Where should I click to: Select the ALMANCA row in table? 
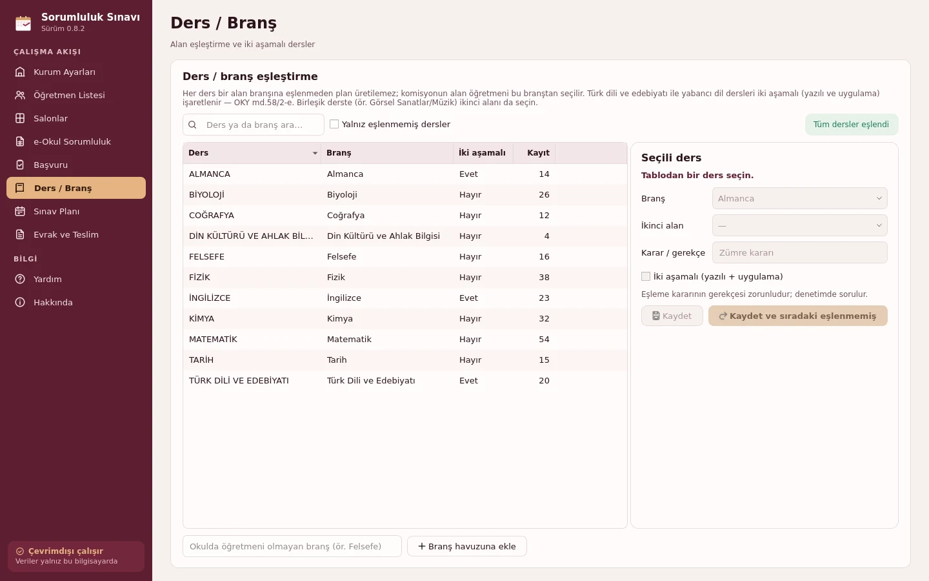[x=405, y=174]
